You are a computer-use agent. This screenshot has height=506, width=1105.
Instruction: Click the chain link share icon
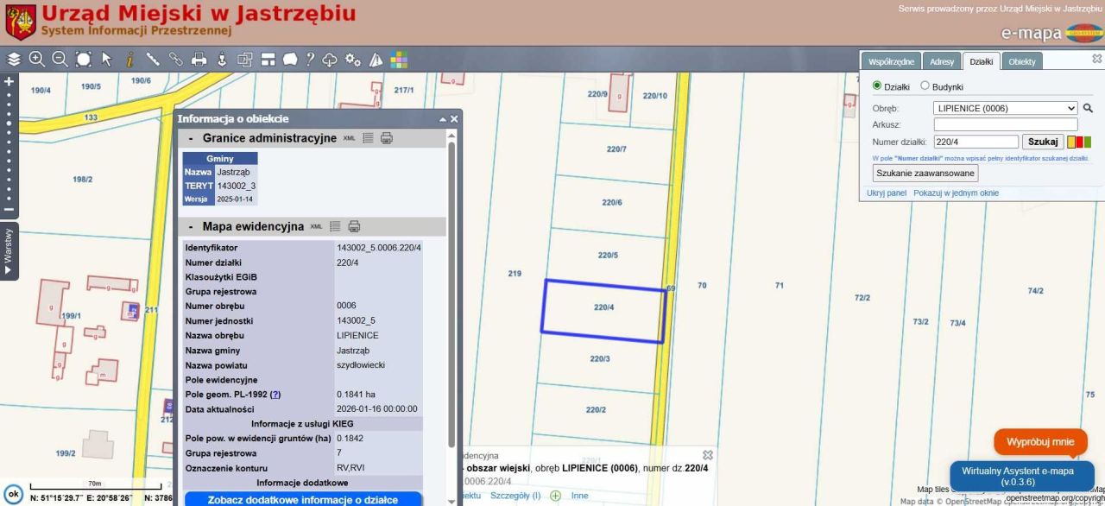click(176, 60)
